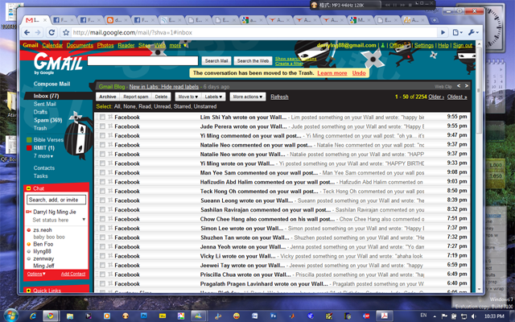This screenshot has width=515, height=322.
Task: Open the wrench tools menu
Action: [473, 32]
